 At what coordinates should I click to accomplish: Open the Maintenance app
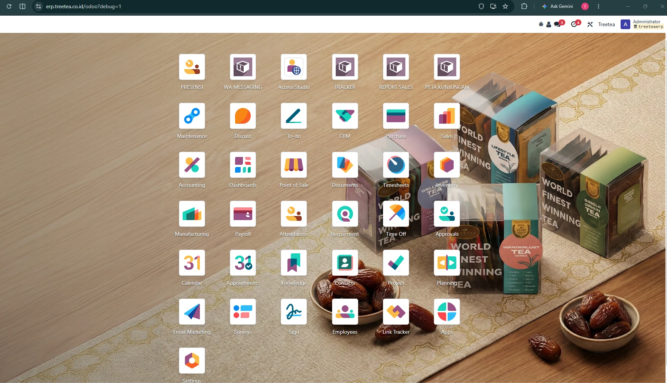[x=192, y=116]
